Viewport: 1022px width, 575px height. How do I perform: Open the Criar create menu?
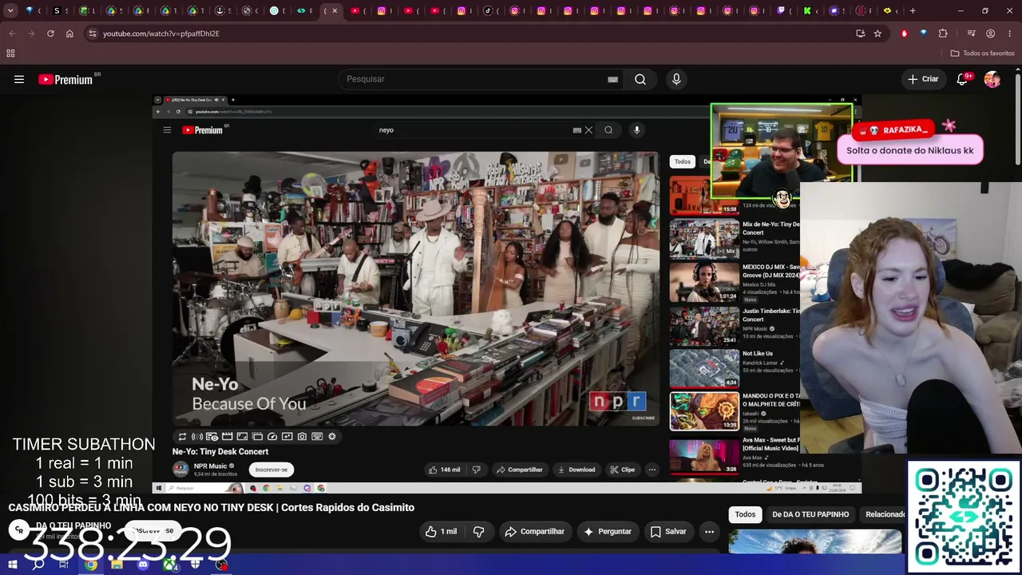[923, 79]
